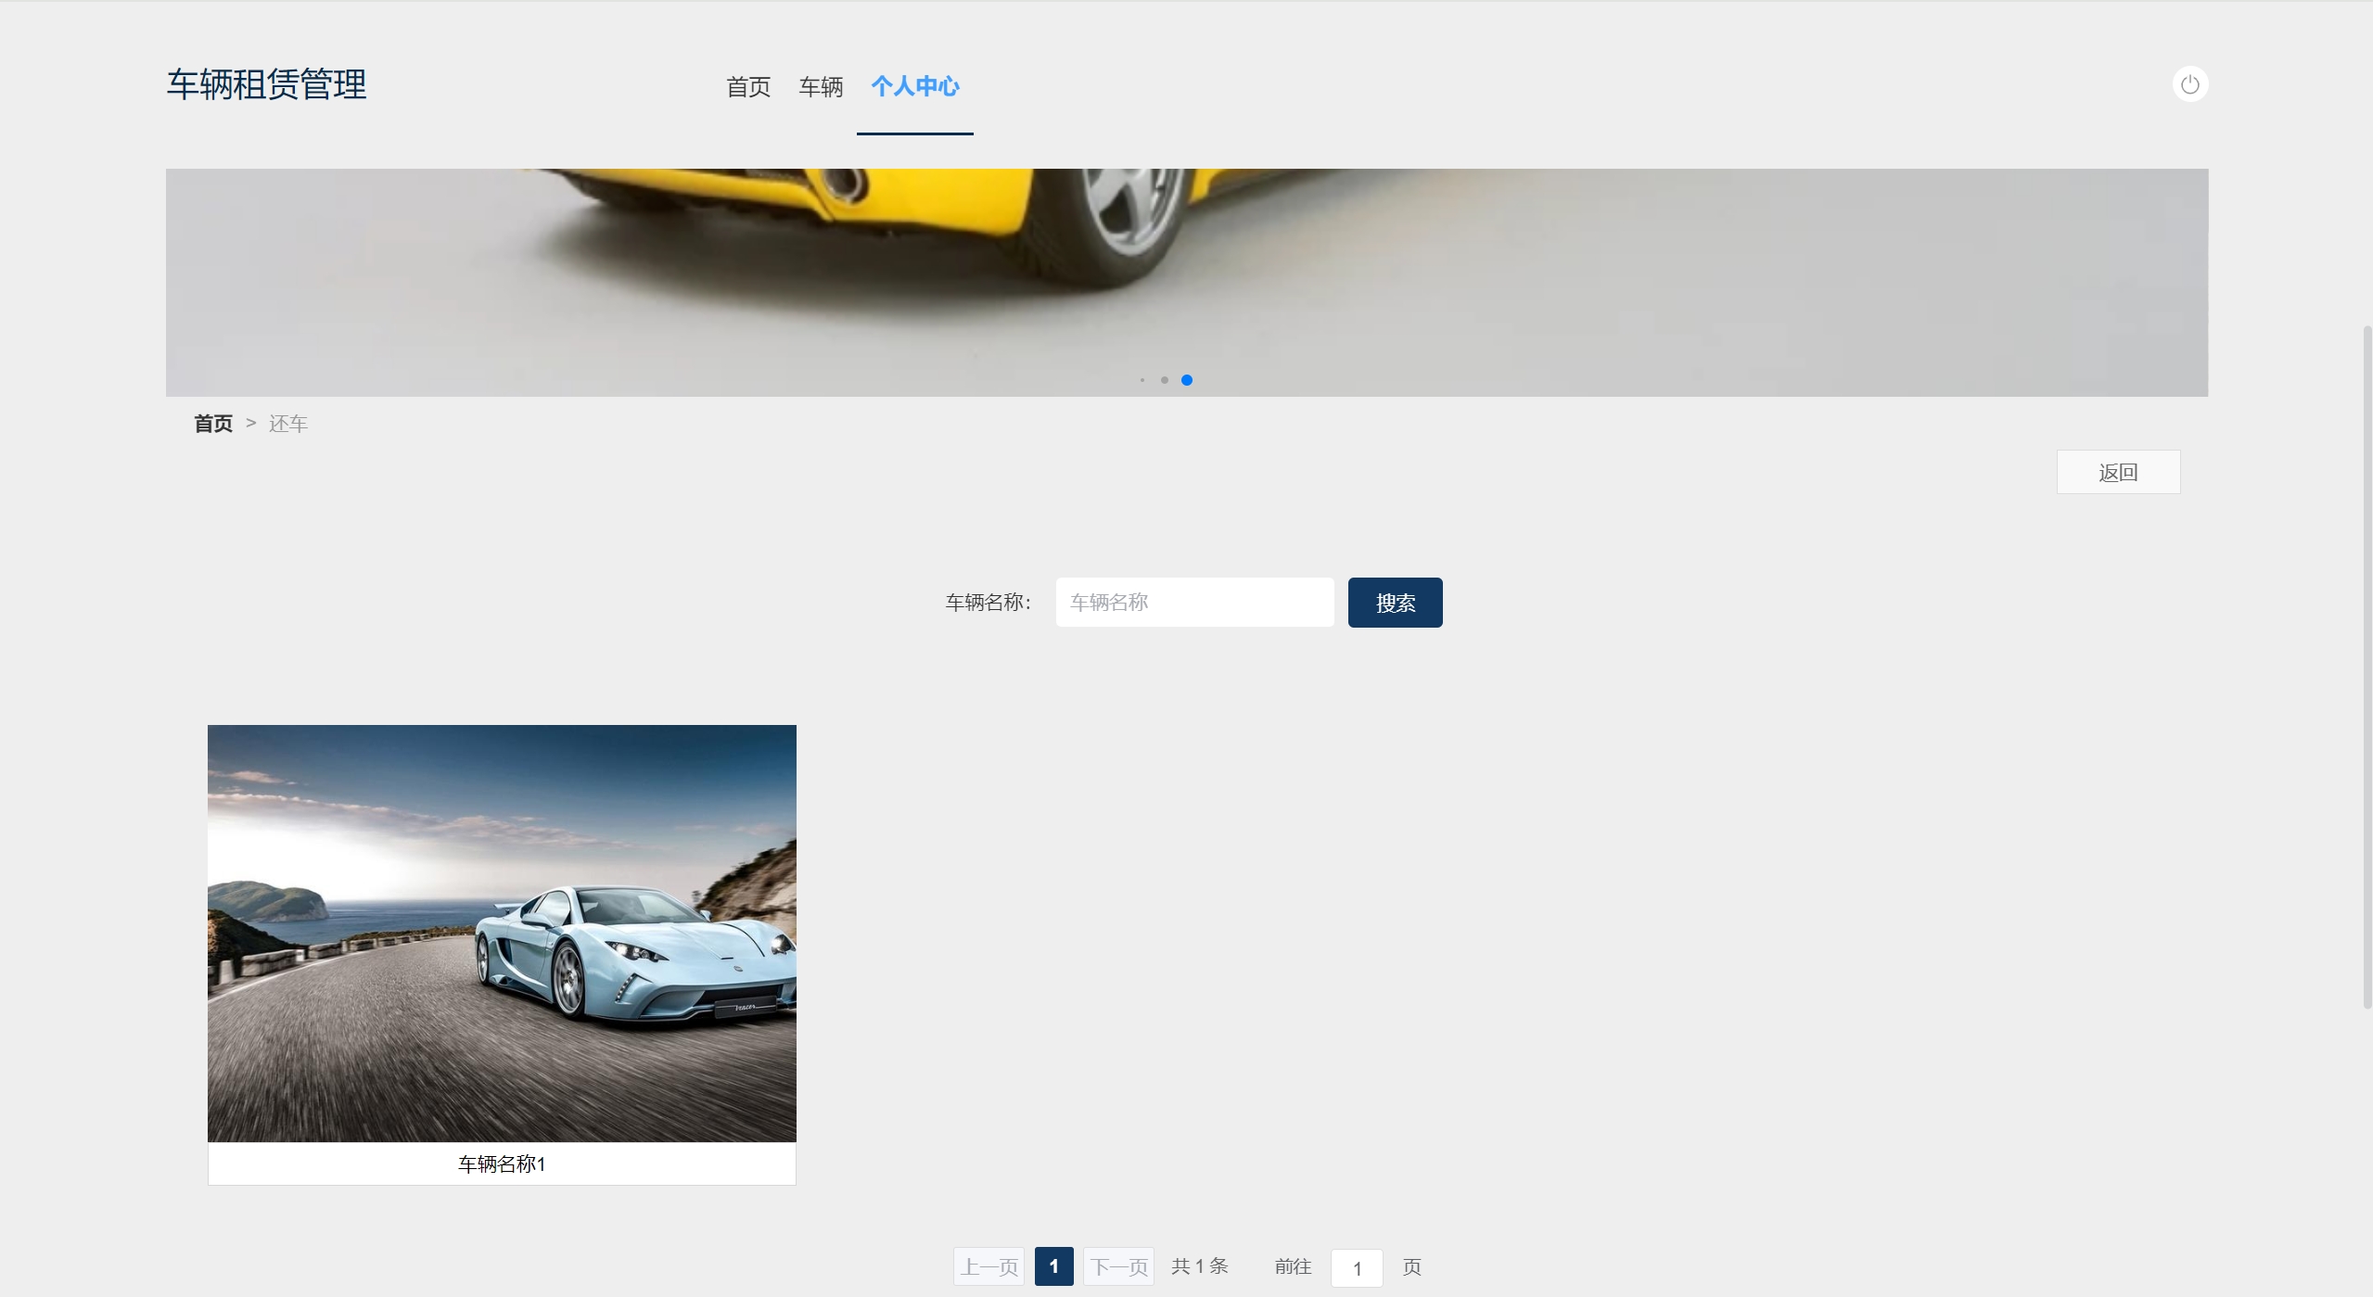Select the first carousel indicator dot
2373x1297 pixels.
tap(1142, 380)
